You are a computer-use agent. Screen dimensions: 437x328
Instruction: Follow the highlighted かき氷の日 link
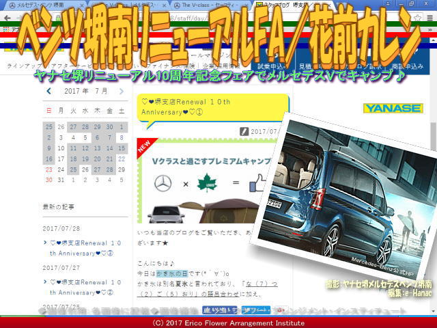click(x=172, y=274)
